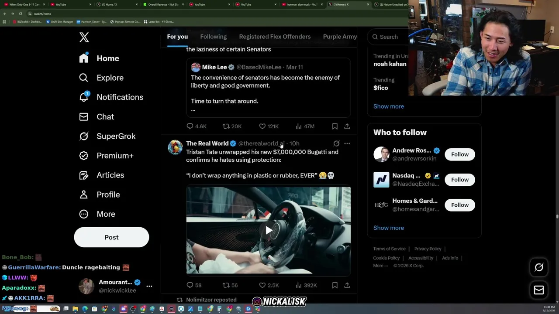Switch to the Purple Army tab
Viewport: 559px width, 314px height.
pyautogui.click(x=340, y=37)
